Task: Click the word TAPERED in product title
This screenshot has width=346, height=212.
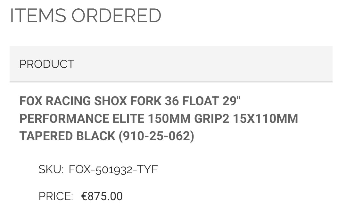Action: click(x=46, y=136)
